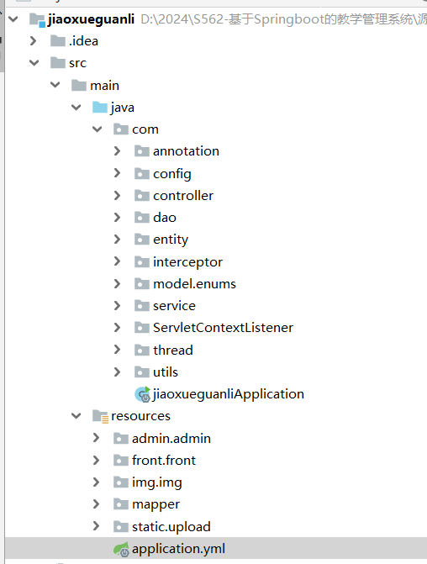Click the config package icon
The height and width of the screenshot is (564, 427).
tap(142, 174)
